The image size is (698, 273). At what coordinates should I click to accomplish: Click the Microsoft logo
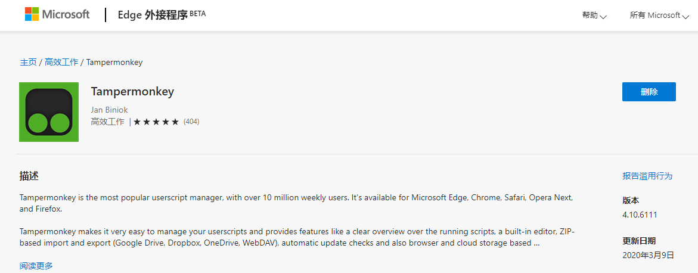tap(57, 15)
